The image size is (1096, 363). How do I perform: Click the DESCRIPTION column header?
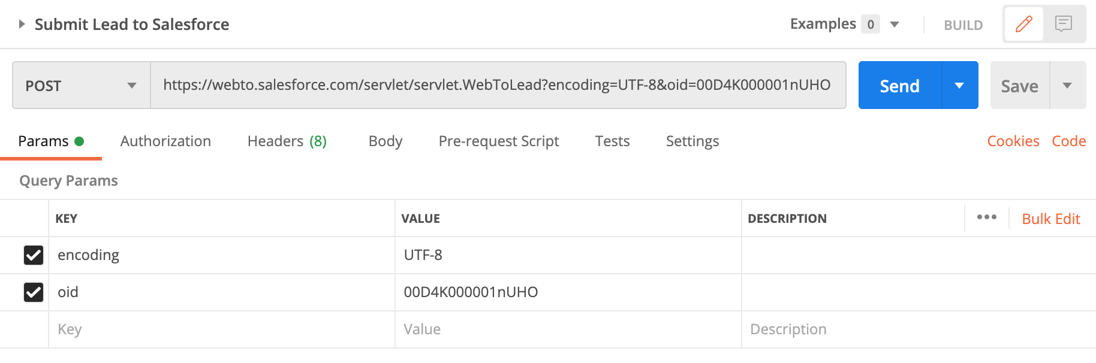click(787, 219)
